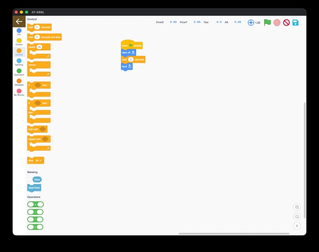Click the pink stop octagon button

coord(277,22)
